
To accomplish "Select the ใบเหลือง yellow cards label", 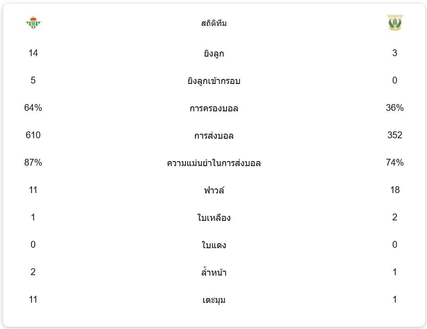I will [214, 218].
